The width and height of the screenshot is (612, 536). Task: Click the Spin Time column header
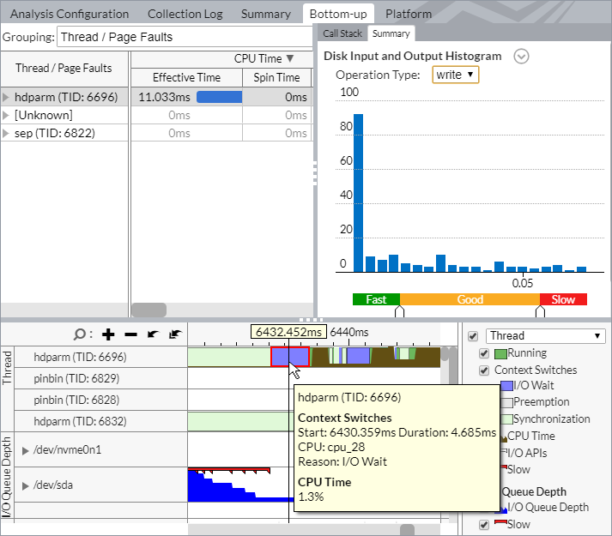pyautogui.click(x=276, y=78)
